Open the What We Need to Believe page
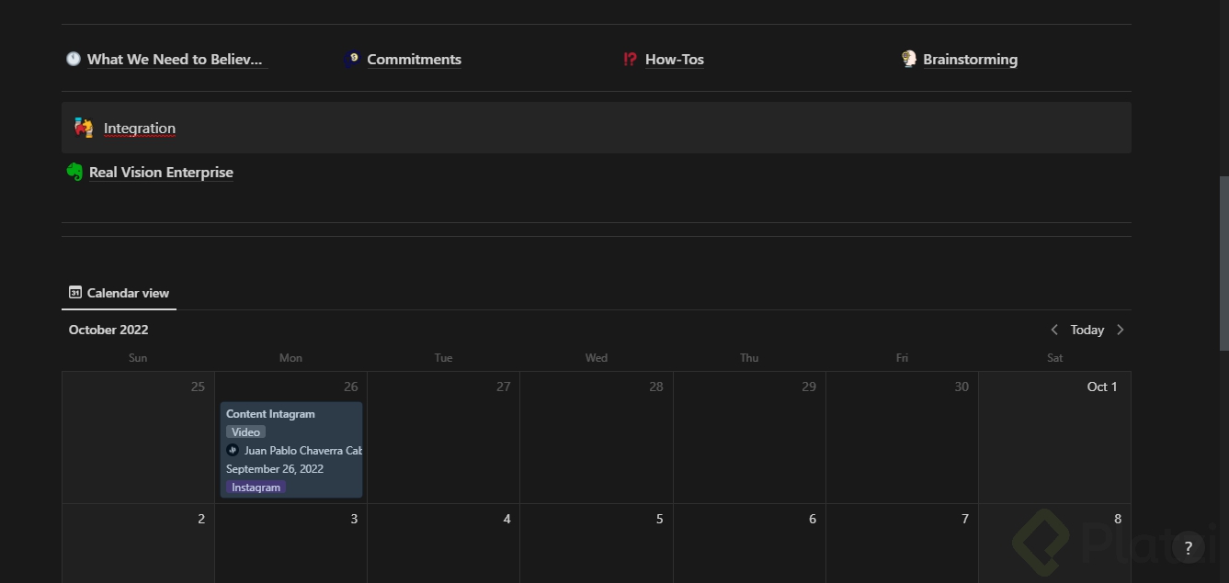 click(175, 60)
